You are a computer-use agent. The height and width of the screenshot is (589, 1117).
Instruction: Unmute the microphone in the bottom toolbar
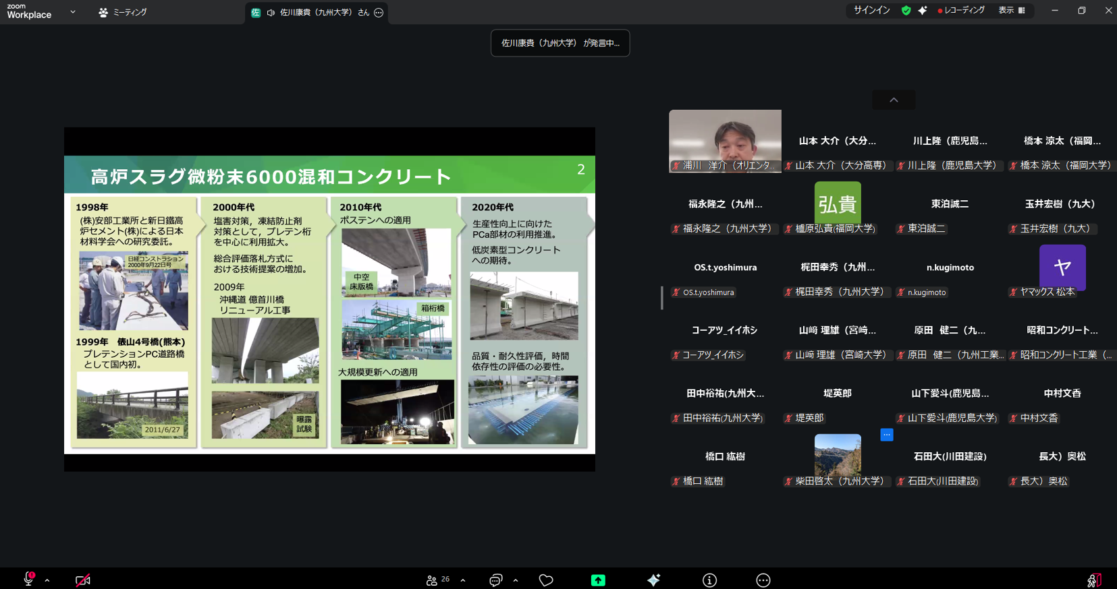point(28,580)
